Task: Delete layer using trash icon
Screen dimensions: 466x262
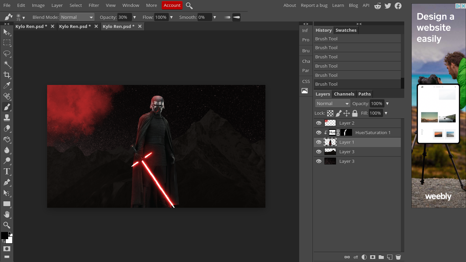Action: [x=398, y=257]
